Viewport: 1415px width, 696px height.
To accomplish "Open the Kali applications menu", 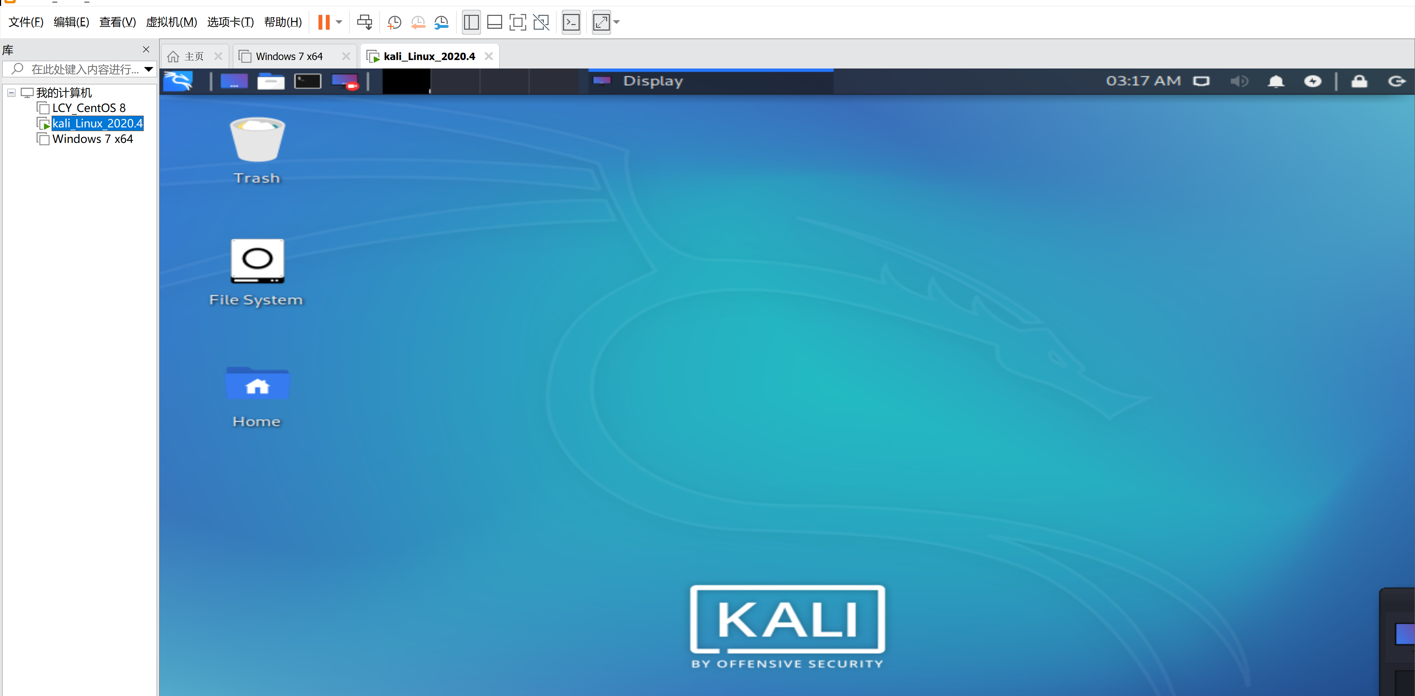I will point(178,81).
